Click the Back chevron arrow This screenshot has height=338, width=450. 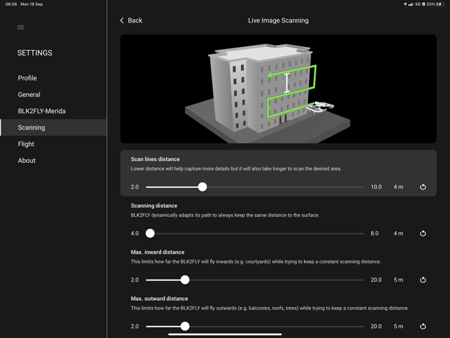(122, 21)
